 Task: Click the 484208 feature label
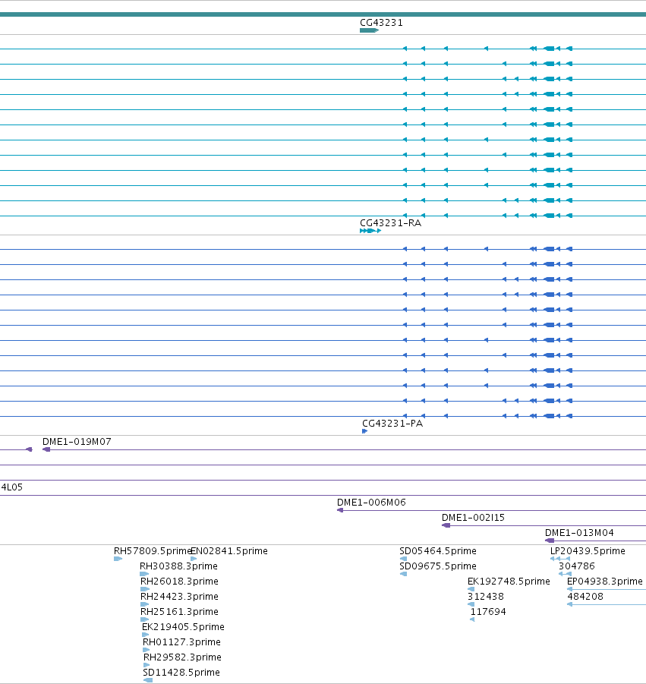(x=585, y=597)
